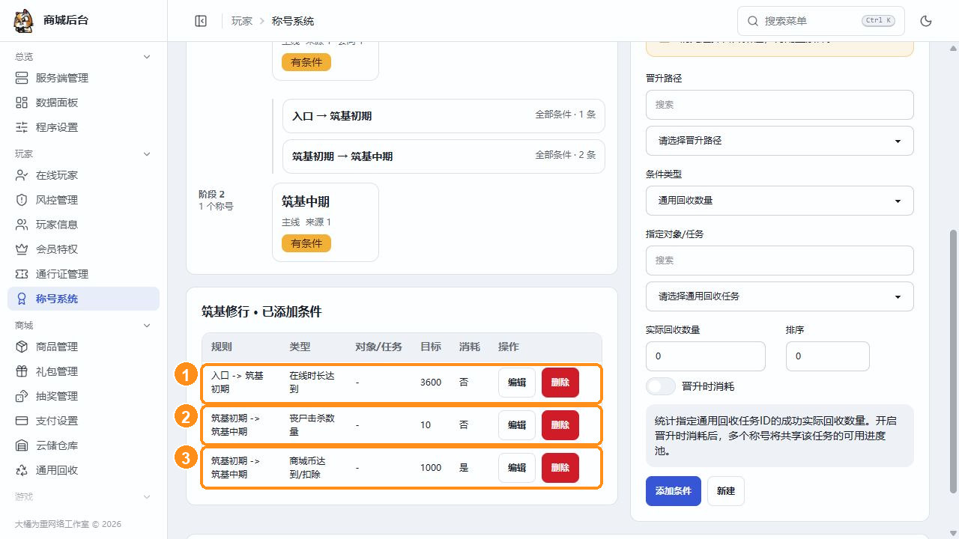Open the 筑基中期 title card

[326, 222]
